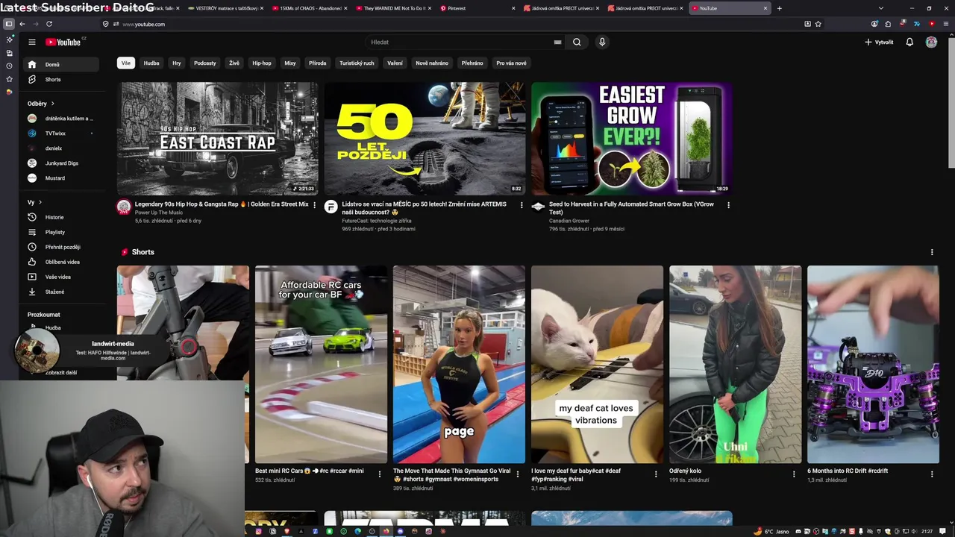Open options for Best mini RC Cars short
Image resolution: width=955 pixels, height=537 pixels.
[x=380, y=474]
